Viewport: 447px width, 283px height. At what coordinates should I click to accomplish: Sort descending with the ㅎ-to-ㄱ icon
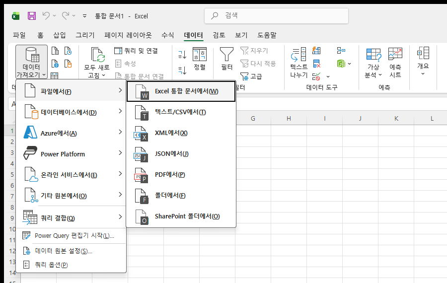pos(182,70)
